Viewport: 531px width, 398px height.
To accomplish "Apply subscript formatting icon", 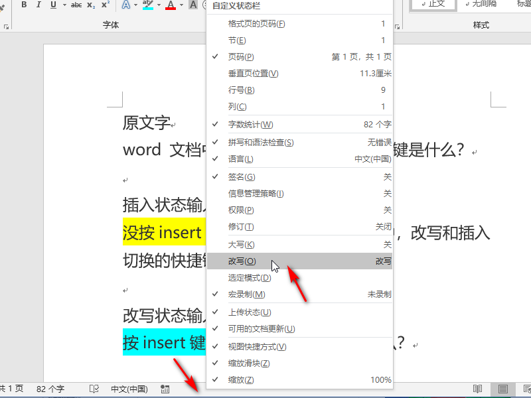I will point(91,5).
